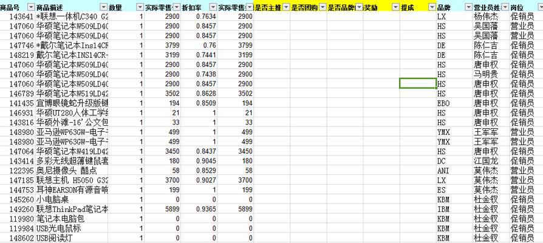Click description cell 耳神EARSON有源音响
This screenshot has height=243, width=543.
[72, 190]
